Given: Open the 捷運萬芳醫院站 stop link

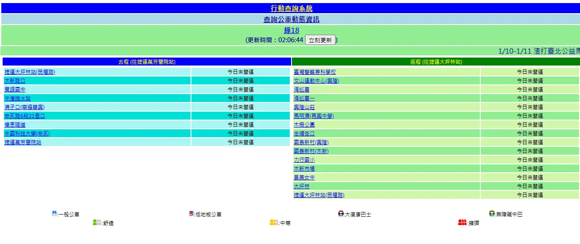Looking at the screenshot, I should coord(23,142).
